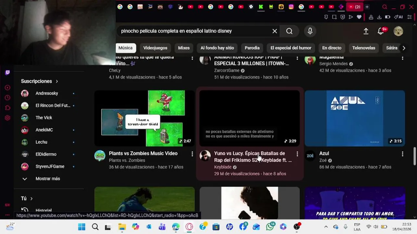
Task: Select the Al fondo hay sitio chip
Action: coord(217,48)
